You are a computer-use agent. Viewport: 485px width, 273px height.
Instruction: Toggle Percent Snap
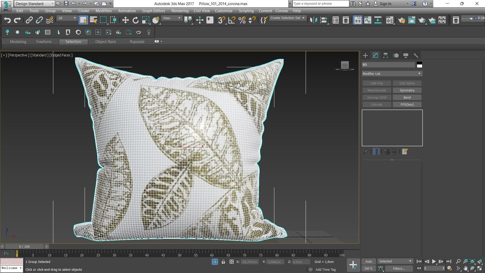[x=242, y=20]
